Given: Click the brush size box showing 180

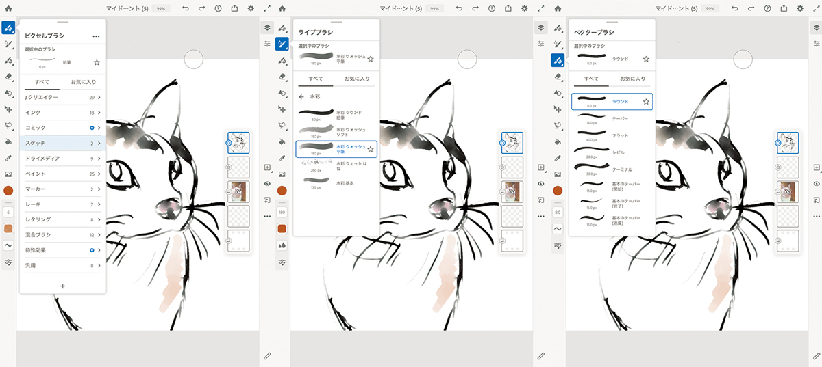Looking at the screenshot, I should (282, 213).
